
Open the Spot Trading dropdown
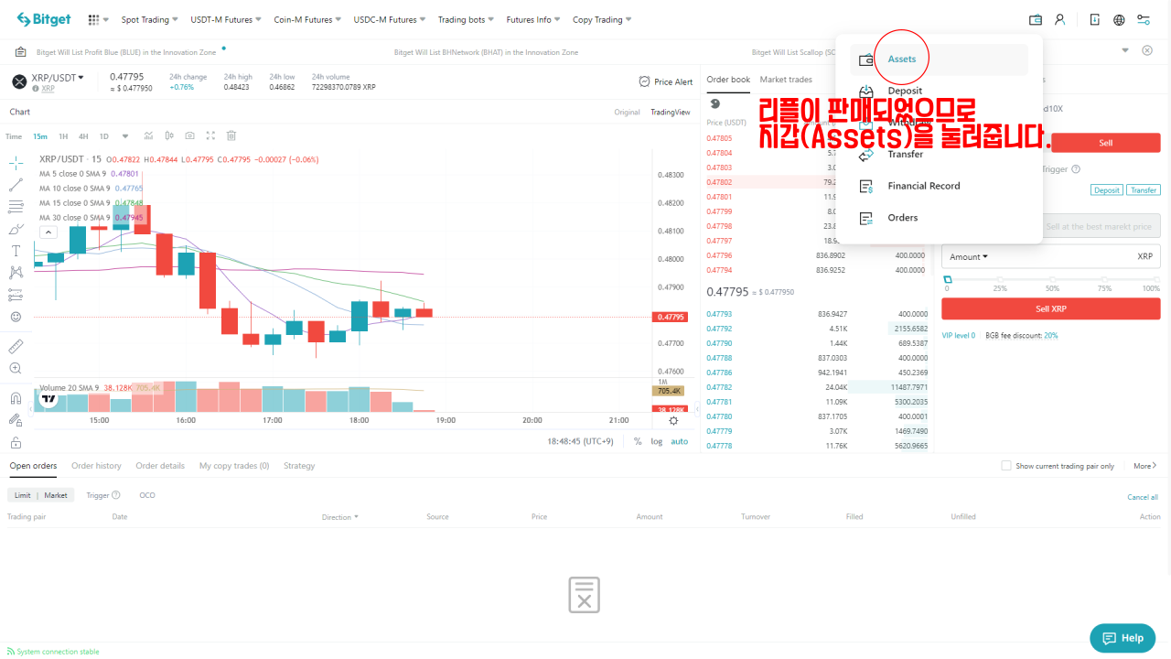(x=150, y=19)
